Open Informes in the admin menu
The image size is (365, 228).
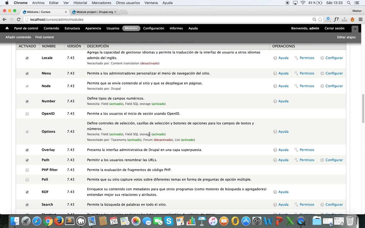pyautogui.click(x=176, y=28)
